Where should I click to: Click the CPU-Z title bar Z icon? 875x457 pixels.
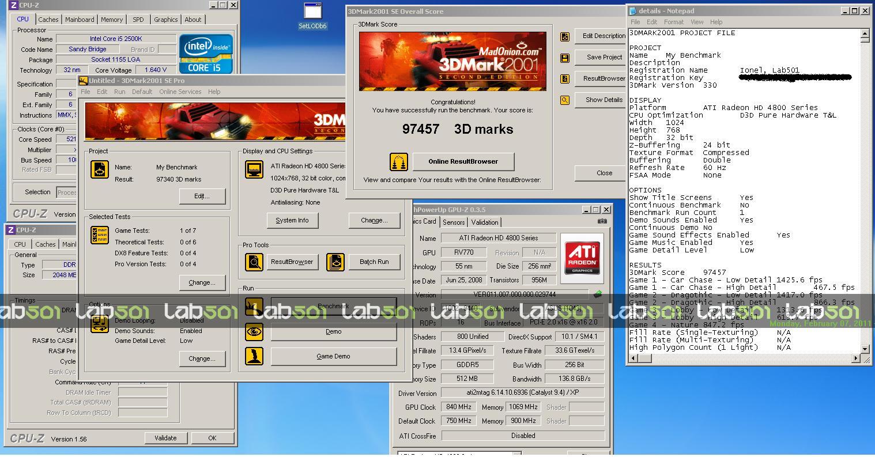pos(13,5)
